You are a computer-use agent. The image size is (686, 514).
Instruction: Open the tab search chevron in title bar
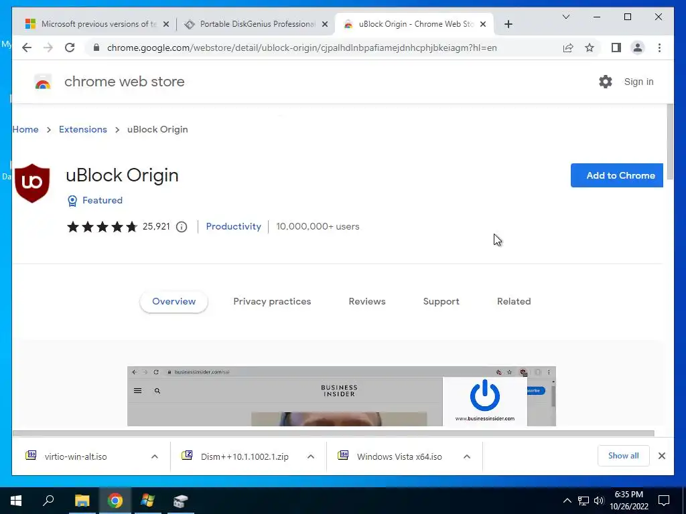[x=565, y=17]
